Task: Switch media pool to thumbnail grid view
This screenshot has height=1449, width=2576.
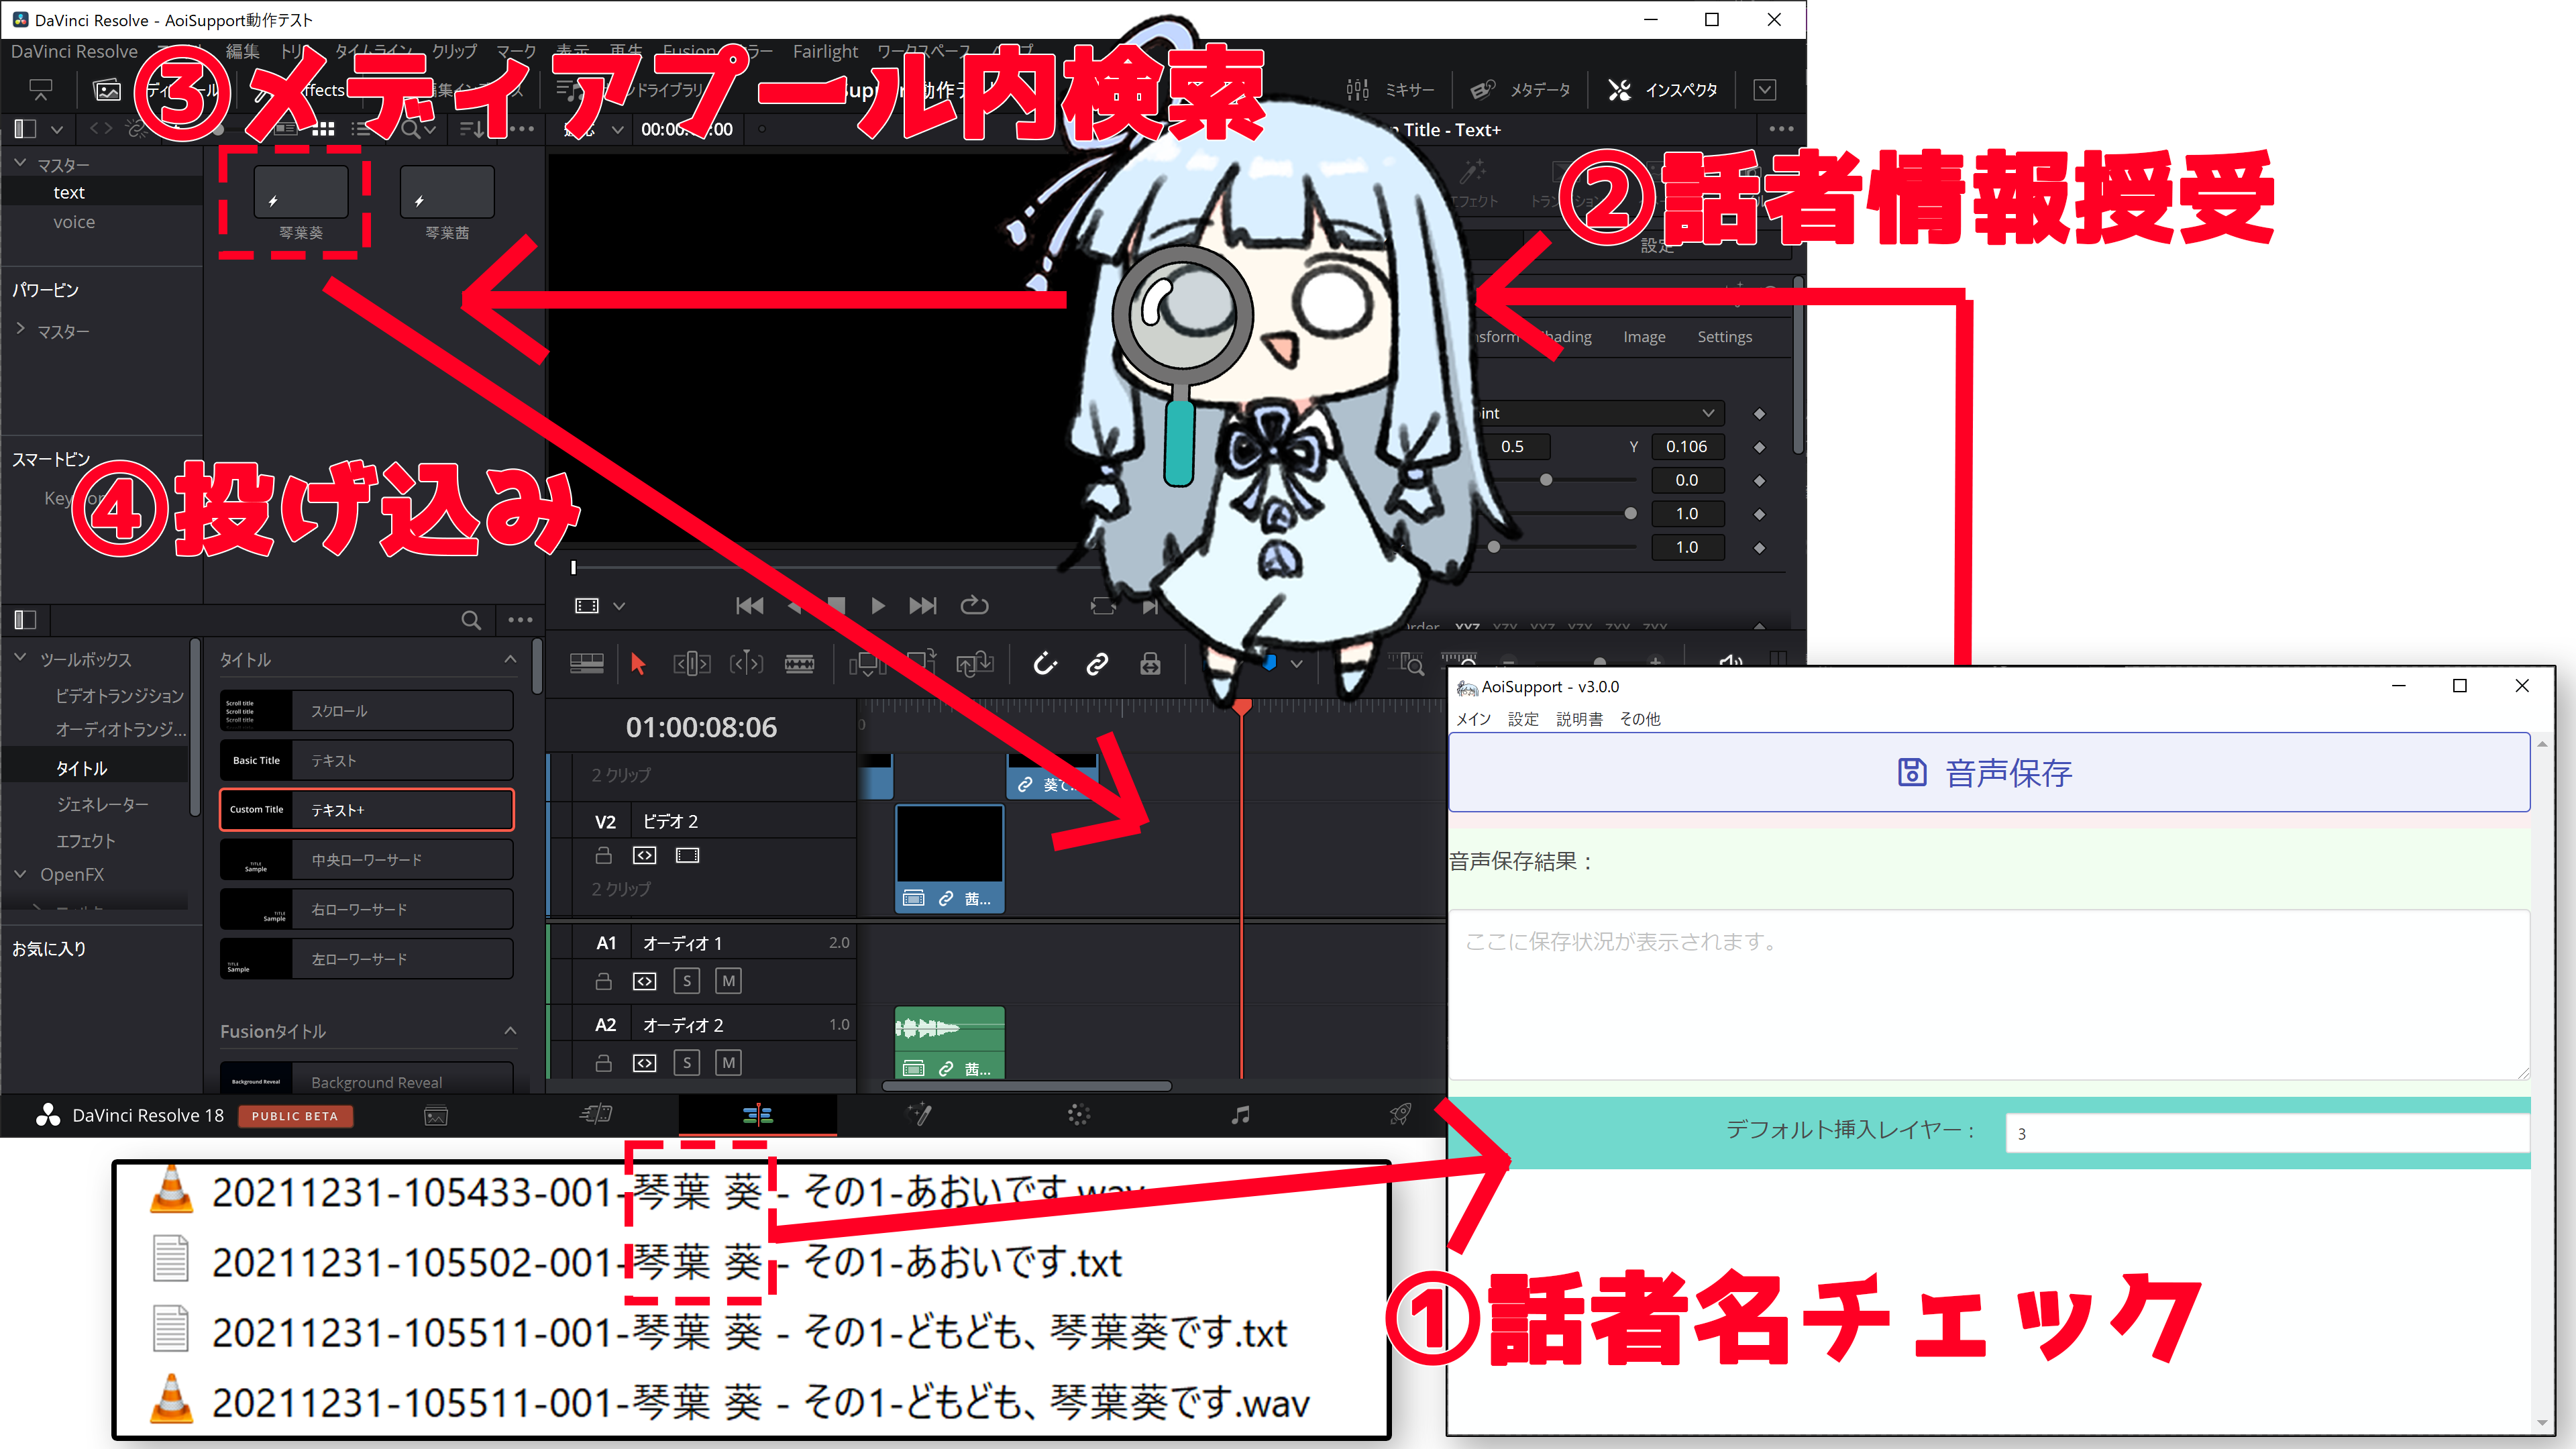Action: click(x=323, y=129)
